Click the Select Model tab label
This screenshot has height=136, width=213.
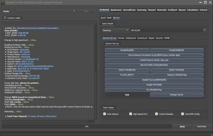(108, 24)
